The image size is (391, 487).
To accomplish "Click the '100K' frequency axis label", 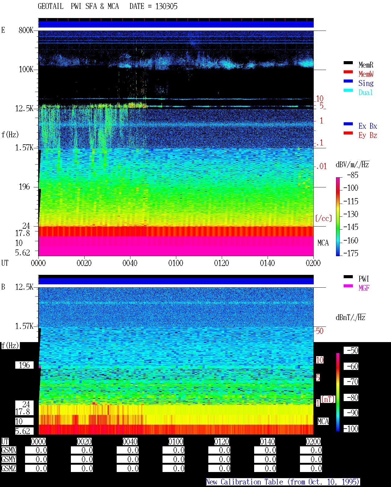I will click(26, 69).
